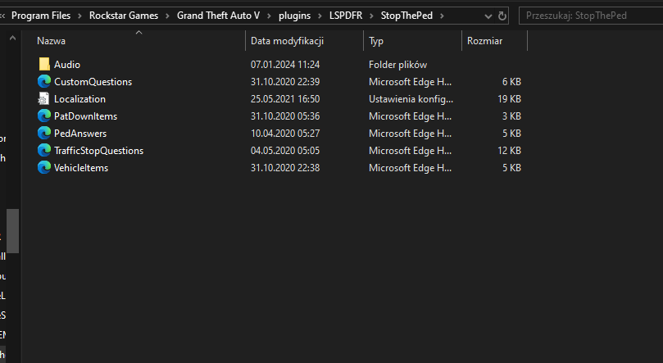Open the Audio folder icon
This screenshot has height=363, width=663.
44,64
